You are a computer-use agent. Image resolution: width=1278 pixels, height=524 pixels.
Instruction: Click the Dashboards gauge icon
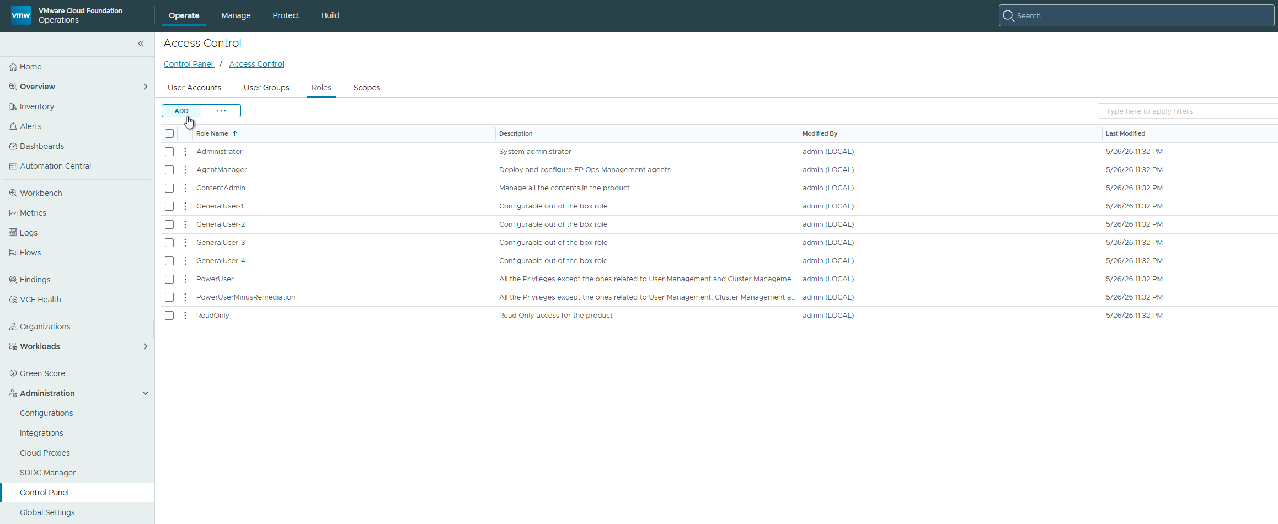(13, 146)
